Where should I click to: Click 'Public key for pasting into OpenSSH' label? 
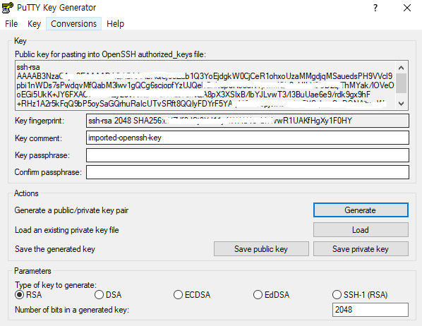pyautogui.click(x=110, y=54)
